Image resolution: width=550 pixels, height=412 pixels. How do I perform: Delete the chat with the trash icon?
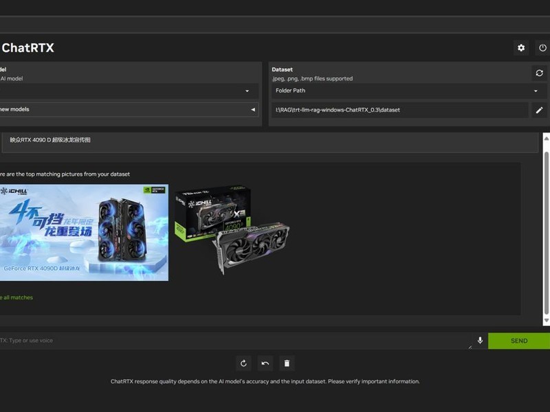pyautogui.click(x=287, y=363)
